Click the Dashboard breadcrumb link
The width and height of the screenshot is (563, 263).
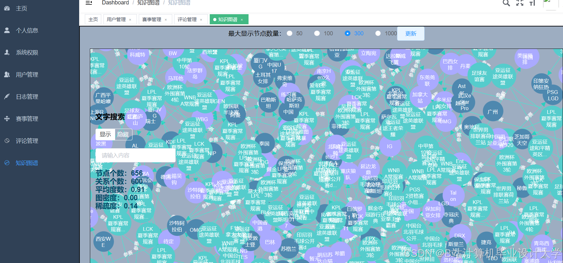point(115,3)
